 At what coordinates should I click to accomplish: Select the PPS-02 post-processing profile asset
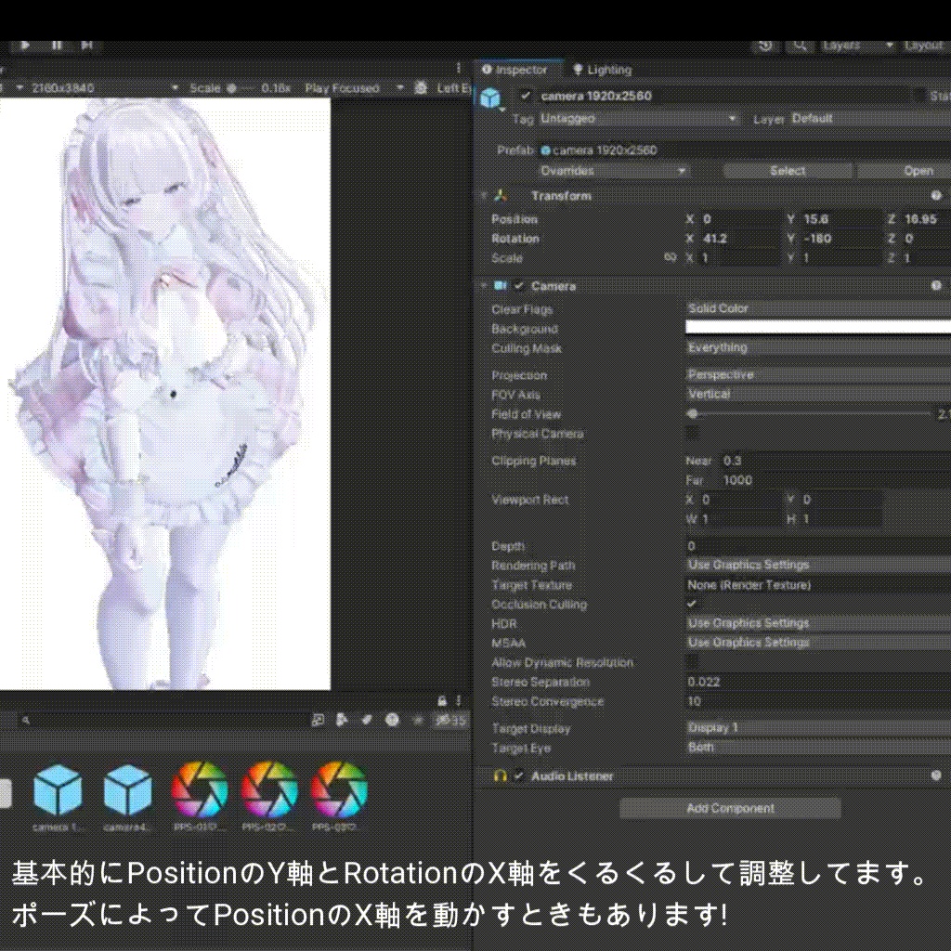tap(269, 789)
